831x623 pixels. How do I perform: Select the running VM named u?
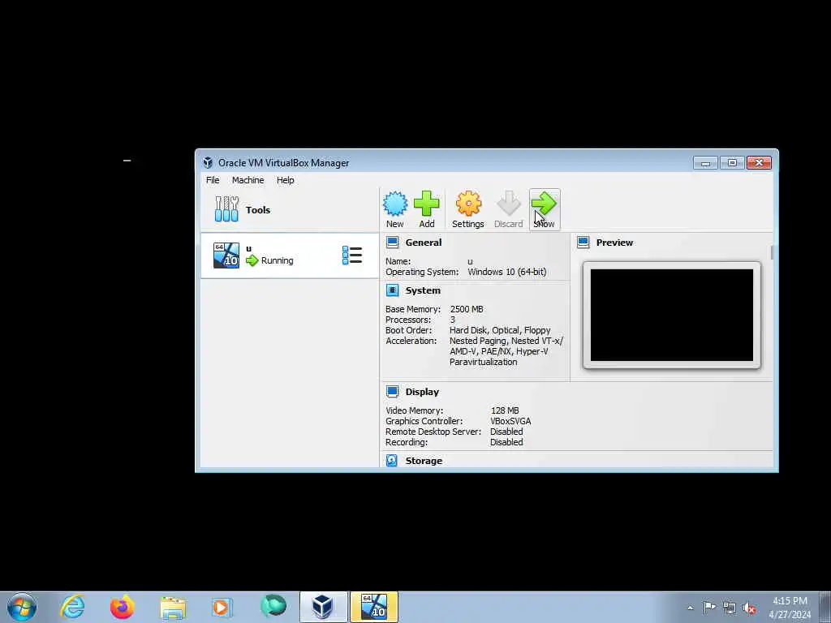click(x=290, y=256)
